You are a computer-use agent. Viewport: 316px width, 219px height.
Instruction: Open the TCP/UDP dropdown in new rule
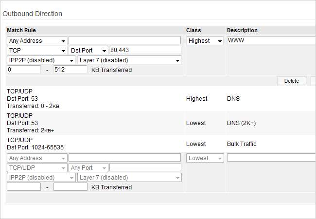(37, 168)
